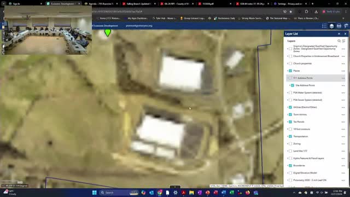This screenshot has height=197, width=350.
Task: Expand the Boundaries layer group
Action: [288, 166]
